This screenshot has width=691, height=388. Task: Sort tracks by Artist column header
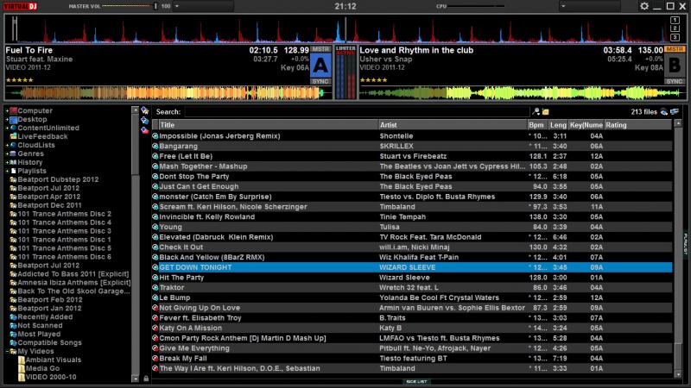tap(453, 125)
